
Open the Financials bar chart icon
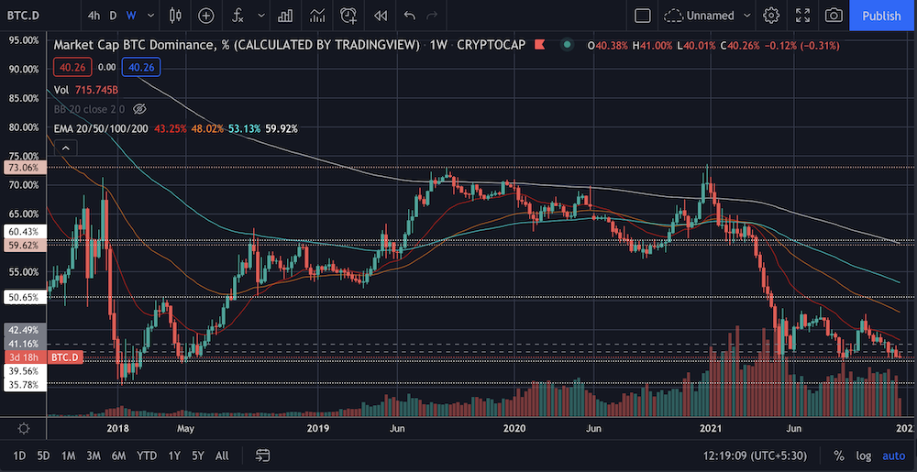pyautogui.click(x=285, y=16)
